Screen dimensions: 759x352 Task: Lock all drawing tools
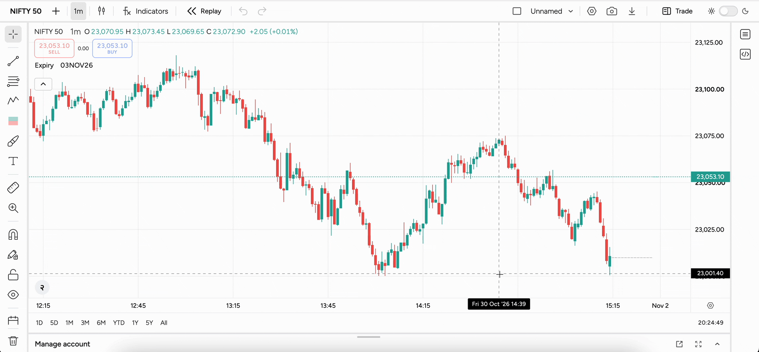(x=13, y=275)
